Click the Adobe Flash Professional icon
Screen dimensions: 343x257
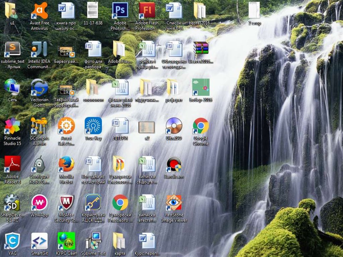click(x=147, y=11)
